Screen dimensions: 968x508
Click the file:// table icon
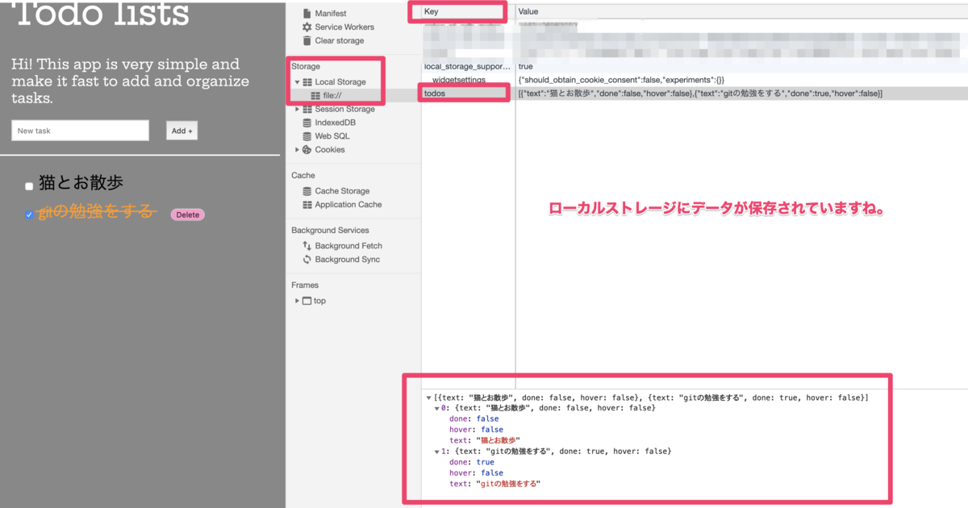coord(315,95)
